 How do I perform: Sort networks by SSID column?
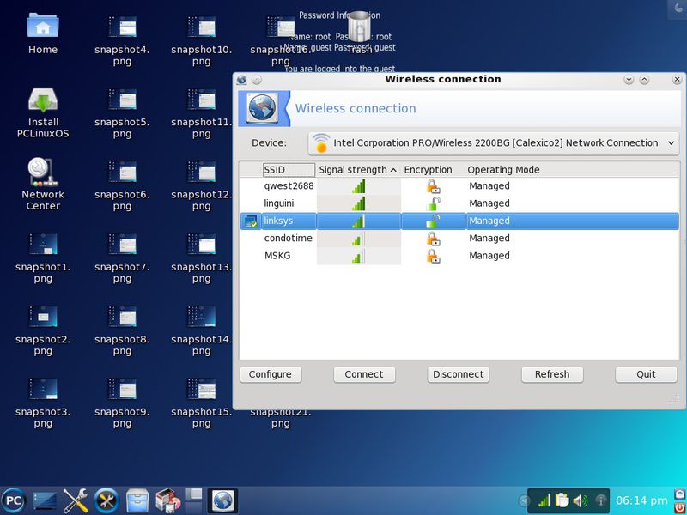pyautogui.click(x=289, y=169)
